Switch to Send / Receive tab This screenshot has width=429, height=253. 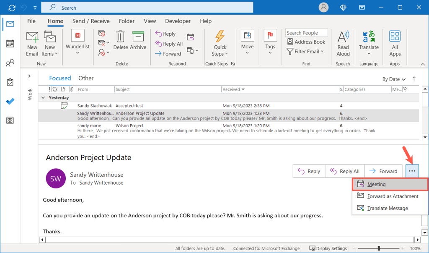click(91, 21)
